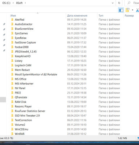
Task: Select the WinRAR folder
Action: (20, 134)
